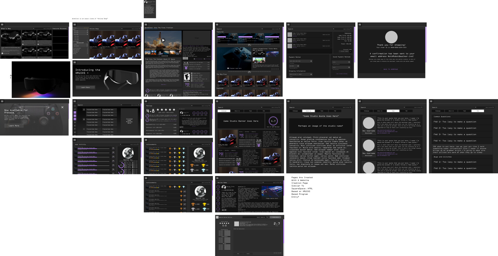Expand the Franchise filter in the shop sidebar

(x=88, y=52)
